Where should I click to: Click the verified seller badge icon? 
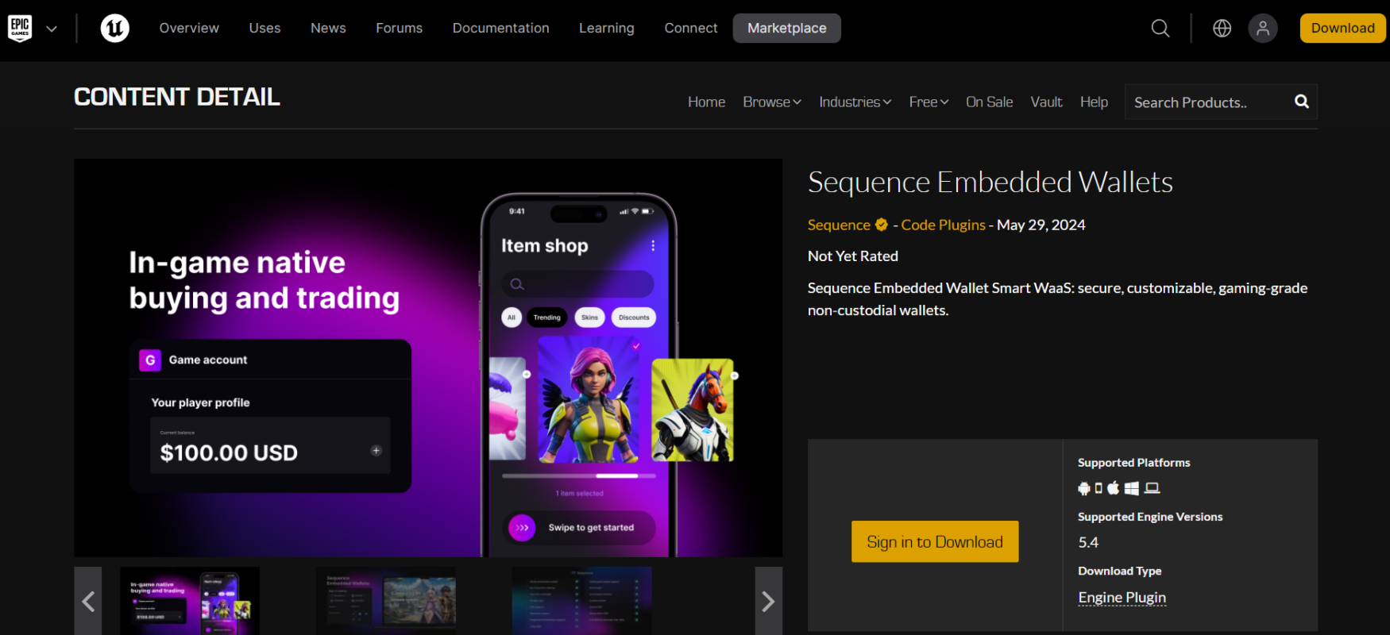[881, 225]
